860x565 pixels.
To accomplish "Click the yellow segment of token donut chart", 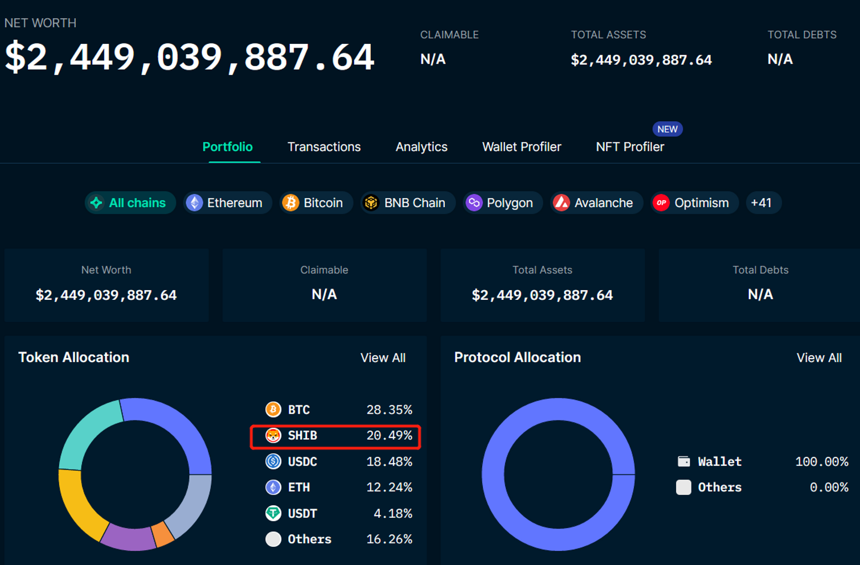I will click(77, 501).
